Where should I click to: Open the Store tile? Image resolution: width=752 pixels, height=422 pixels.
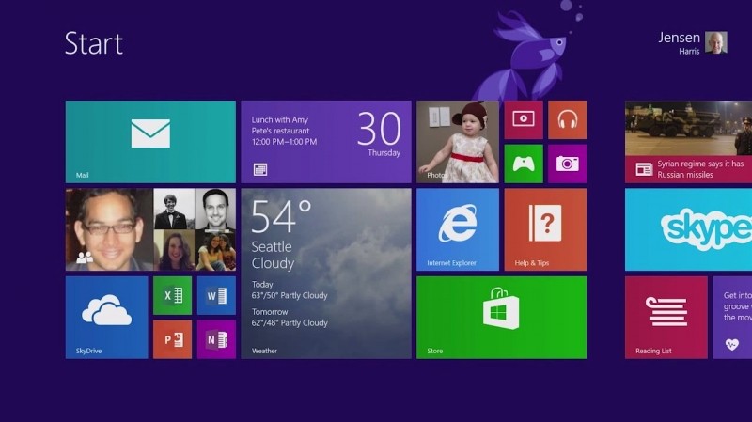pos(502,317)
